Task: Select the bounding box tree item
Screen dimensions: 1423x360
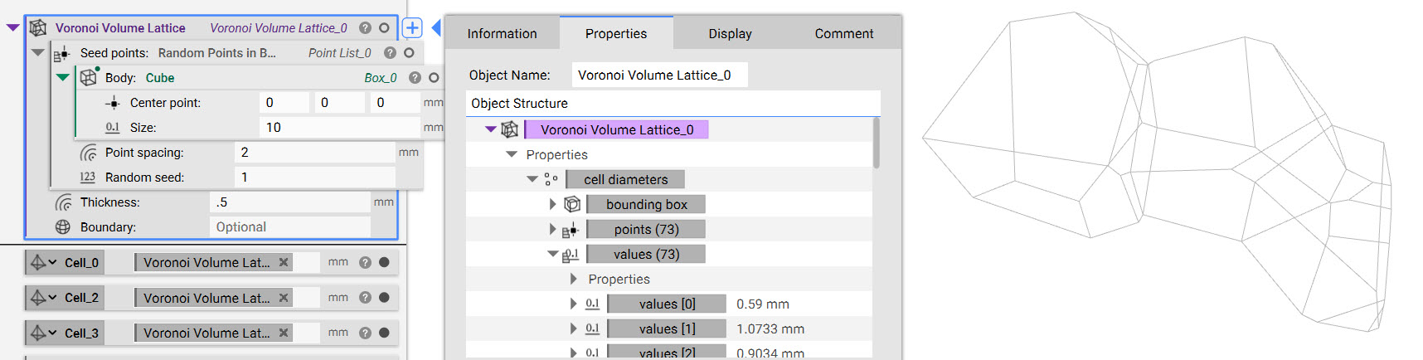Action: tap(646, 204)
